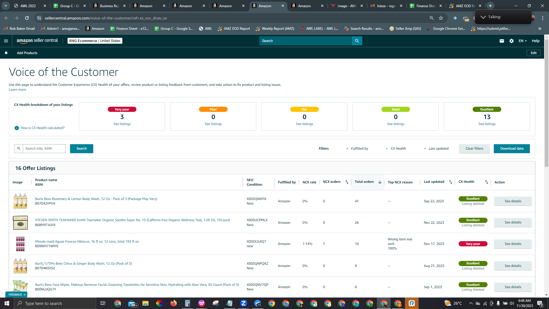The width and height of the screenshot is (549, 309).
Task: View site information icon in the address bar
Action: [x=39, y=18]
